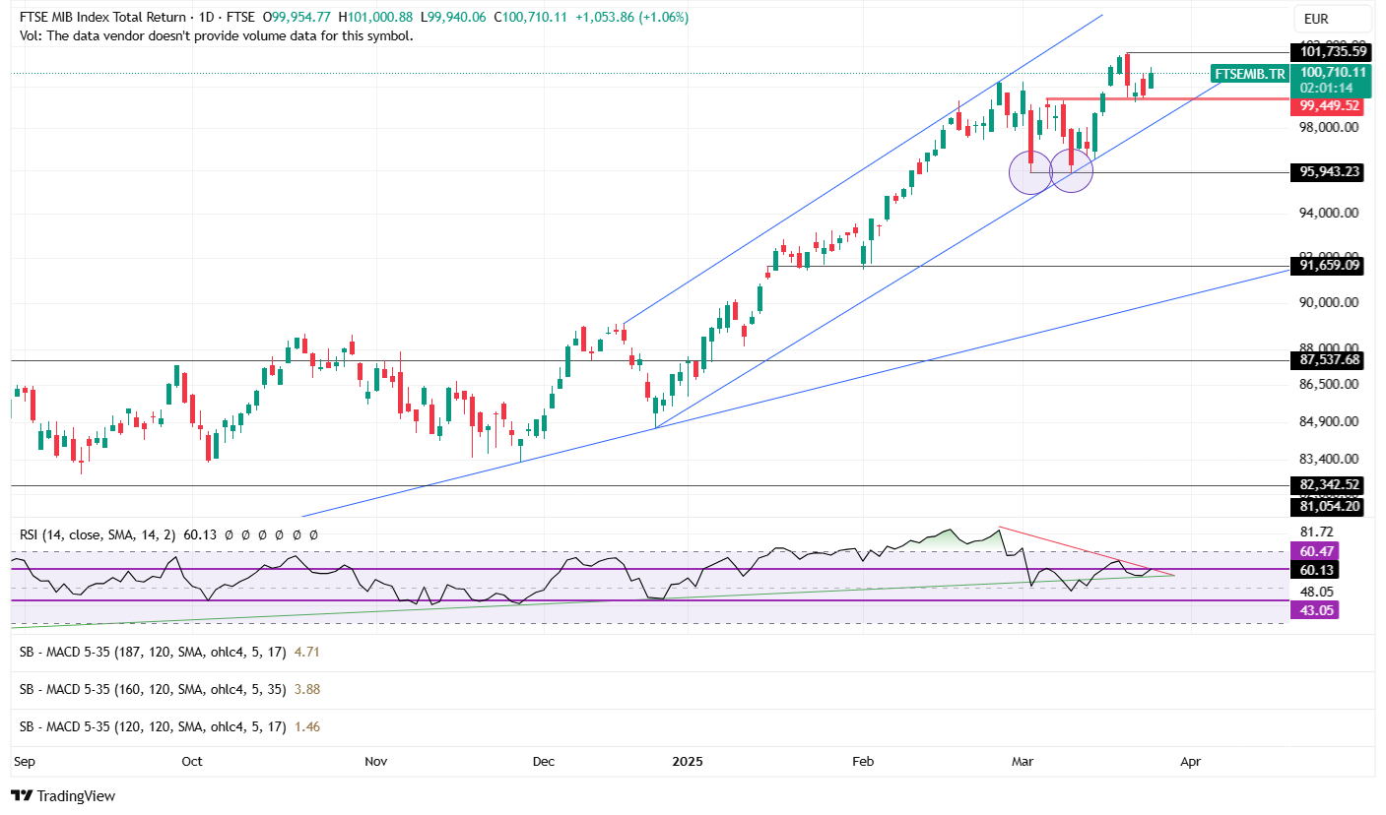Select the close value C100,710.11
This screenshot has width=1386, height=815.
(x=530, y=18)
